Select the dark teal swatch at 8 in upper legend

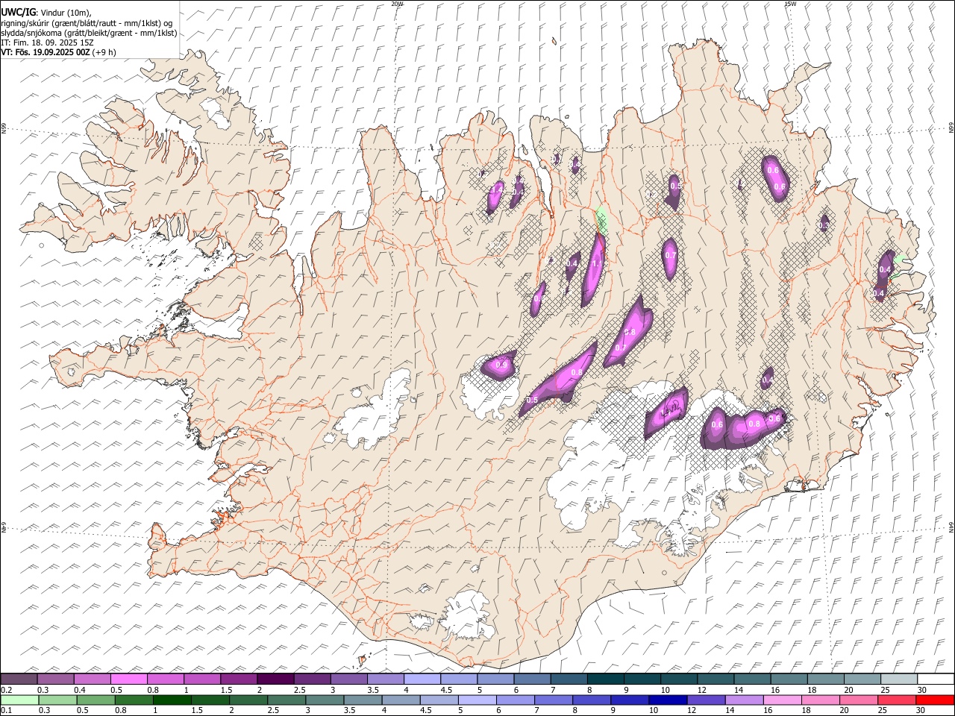[605, 679]
